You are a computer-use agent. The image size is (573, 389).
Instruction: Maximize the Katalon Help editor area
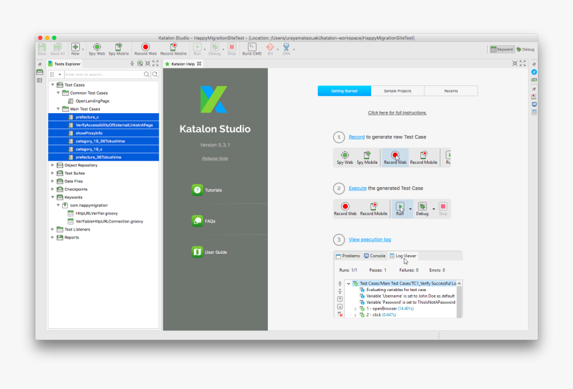(x=523, y=63)
